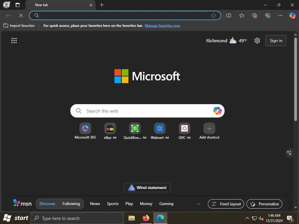Open Copilot in the Edge toolbar
Image resolution: width=299 pixels, height=224 pixels.
pos(292,15)
